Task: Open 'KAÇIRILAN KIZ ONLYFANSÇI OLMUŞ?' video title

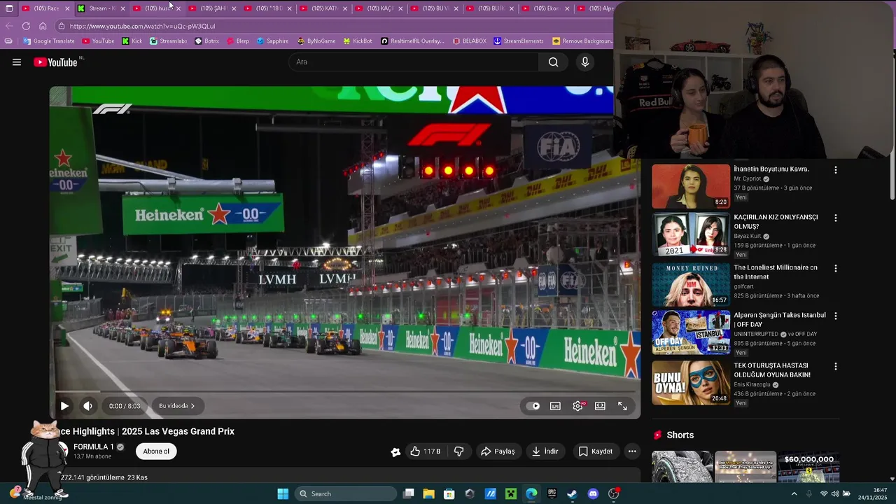Action: [x=776, y=221]
